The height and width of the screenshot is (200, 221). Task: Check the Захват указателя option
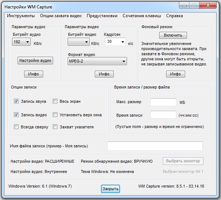click(x=55, y=127)
